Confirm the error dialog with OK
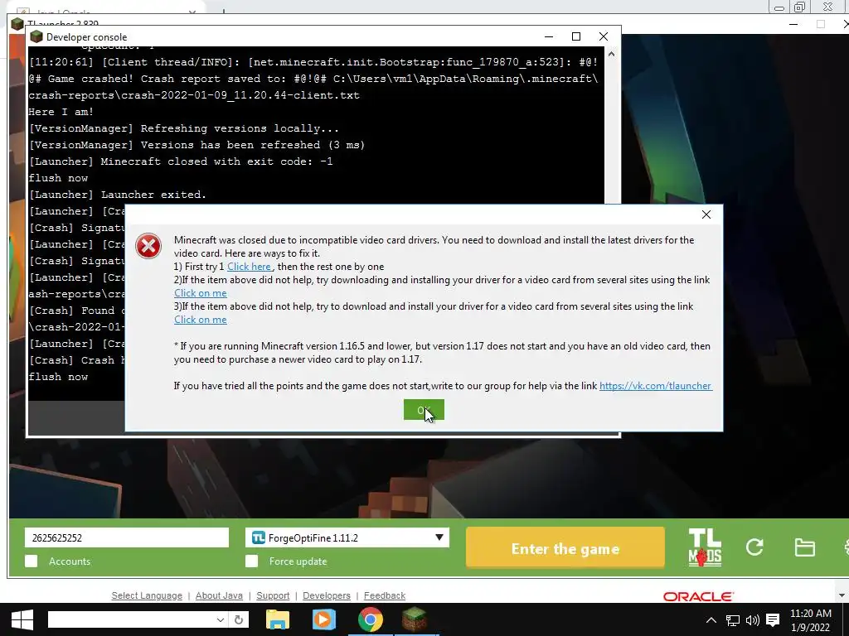The image size is (849, 636). click(424, 410)
